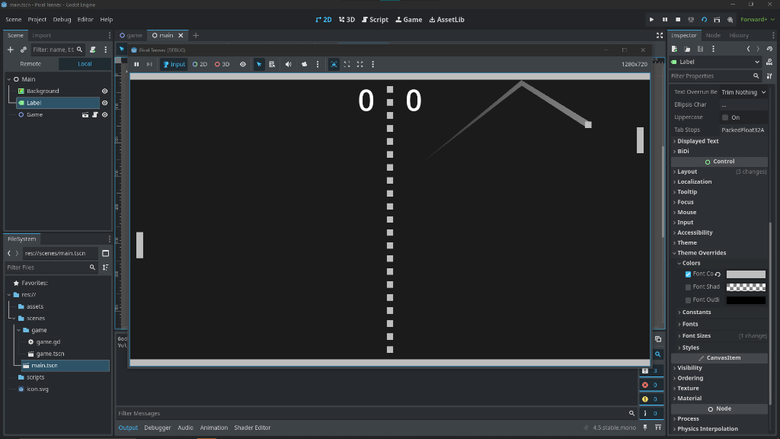Uncheck the Font Color override checkbox
This screenshot has width=780, height=439.
pyautogui.click(x=689, y=274)
